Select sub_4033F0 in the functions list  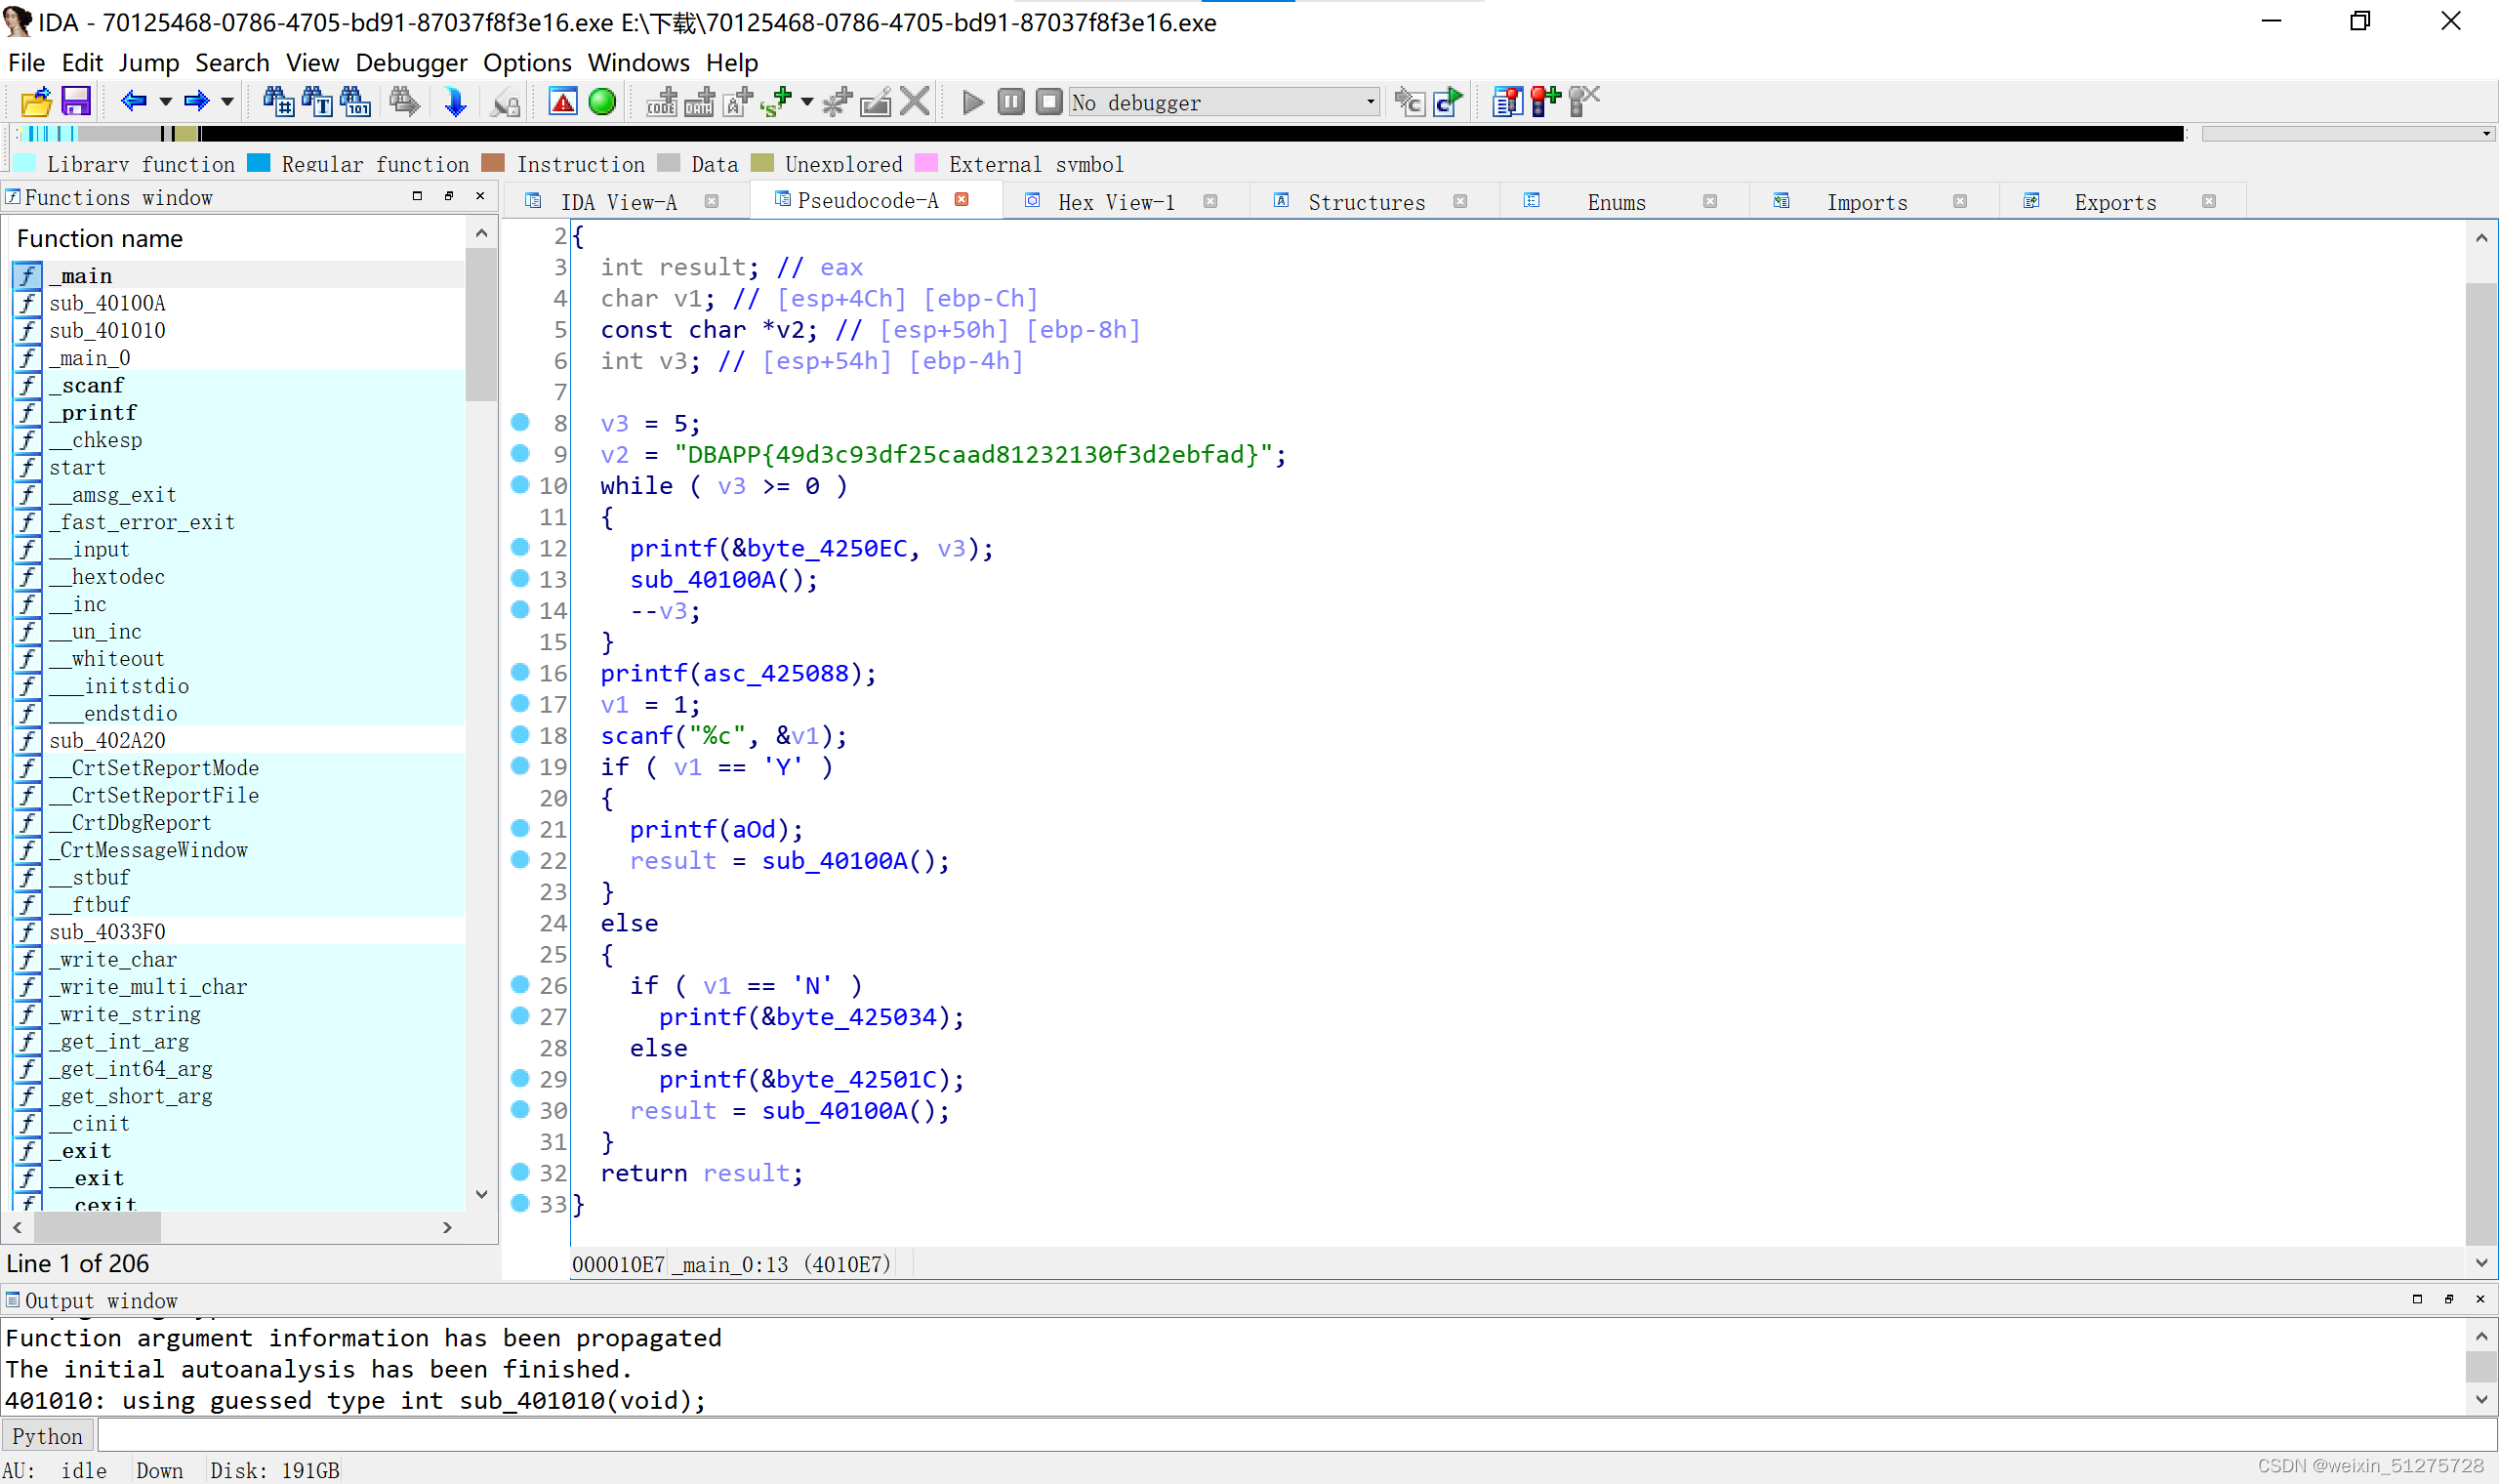coord(238,931)
